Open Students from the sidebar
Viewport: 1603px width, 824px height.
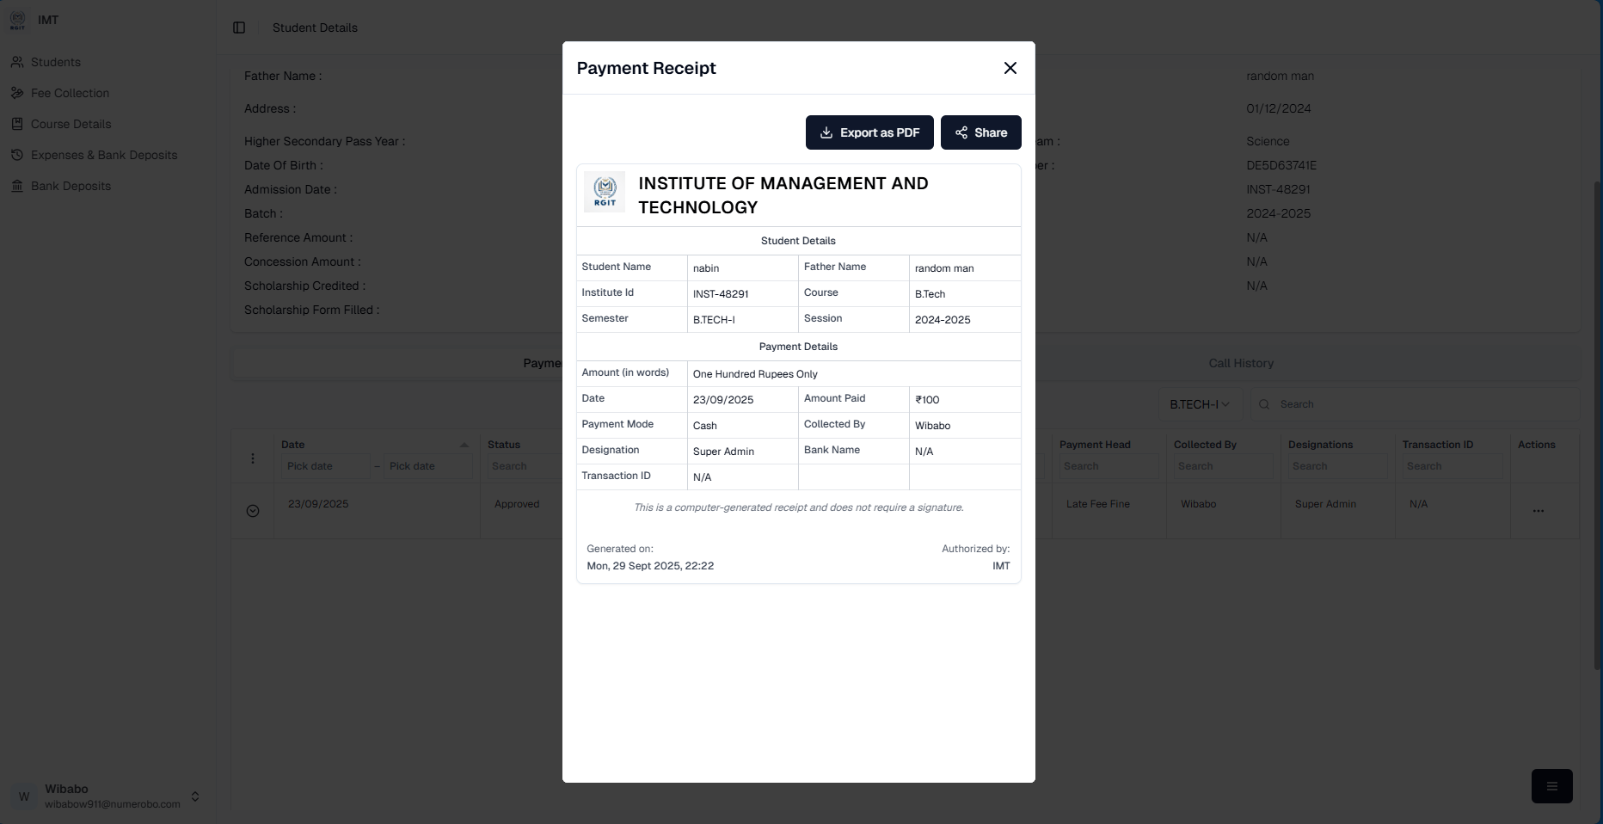(55, 62)
